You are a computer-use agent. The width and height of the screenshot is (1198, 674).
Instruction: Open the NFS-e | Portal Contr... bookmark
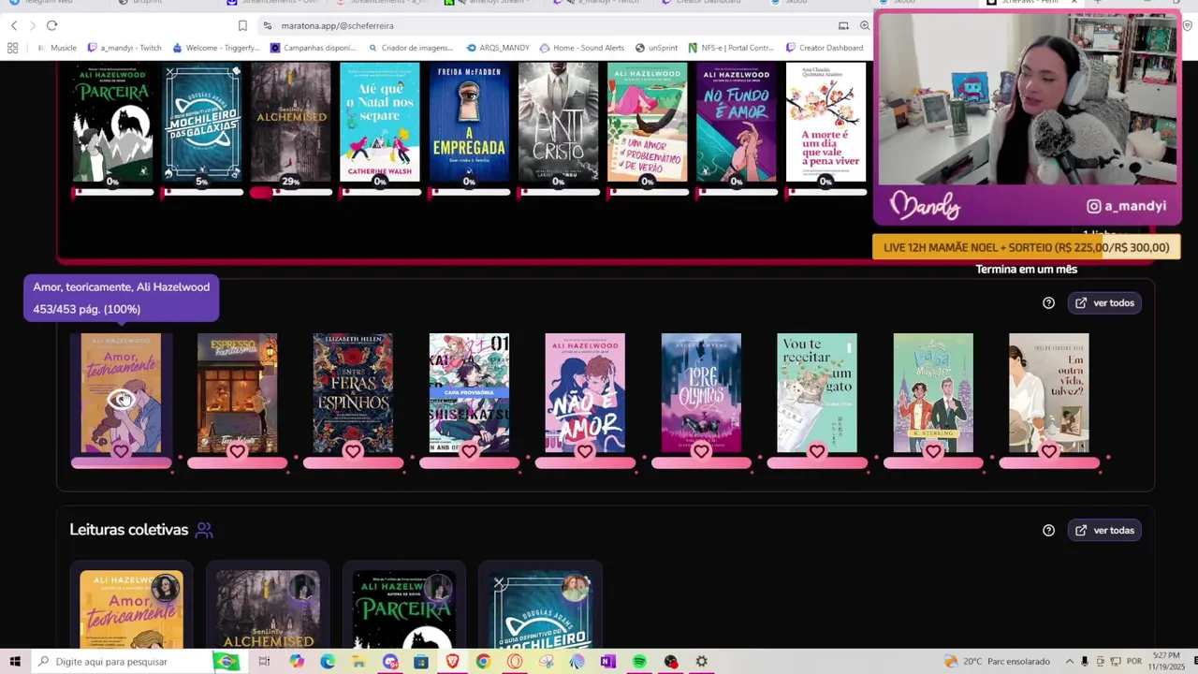click(x=731, y=48)
